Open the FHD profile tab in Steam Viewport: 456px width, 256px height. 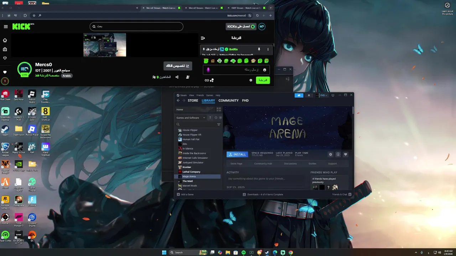coord(245,101)
